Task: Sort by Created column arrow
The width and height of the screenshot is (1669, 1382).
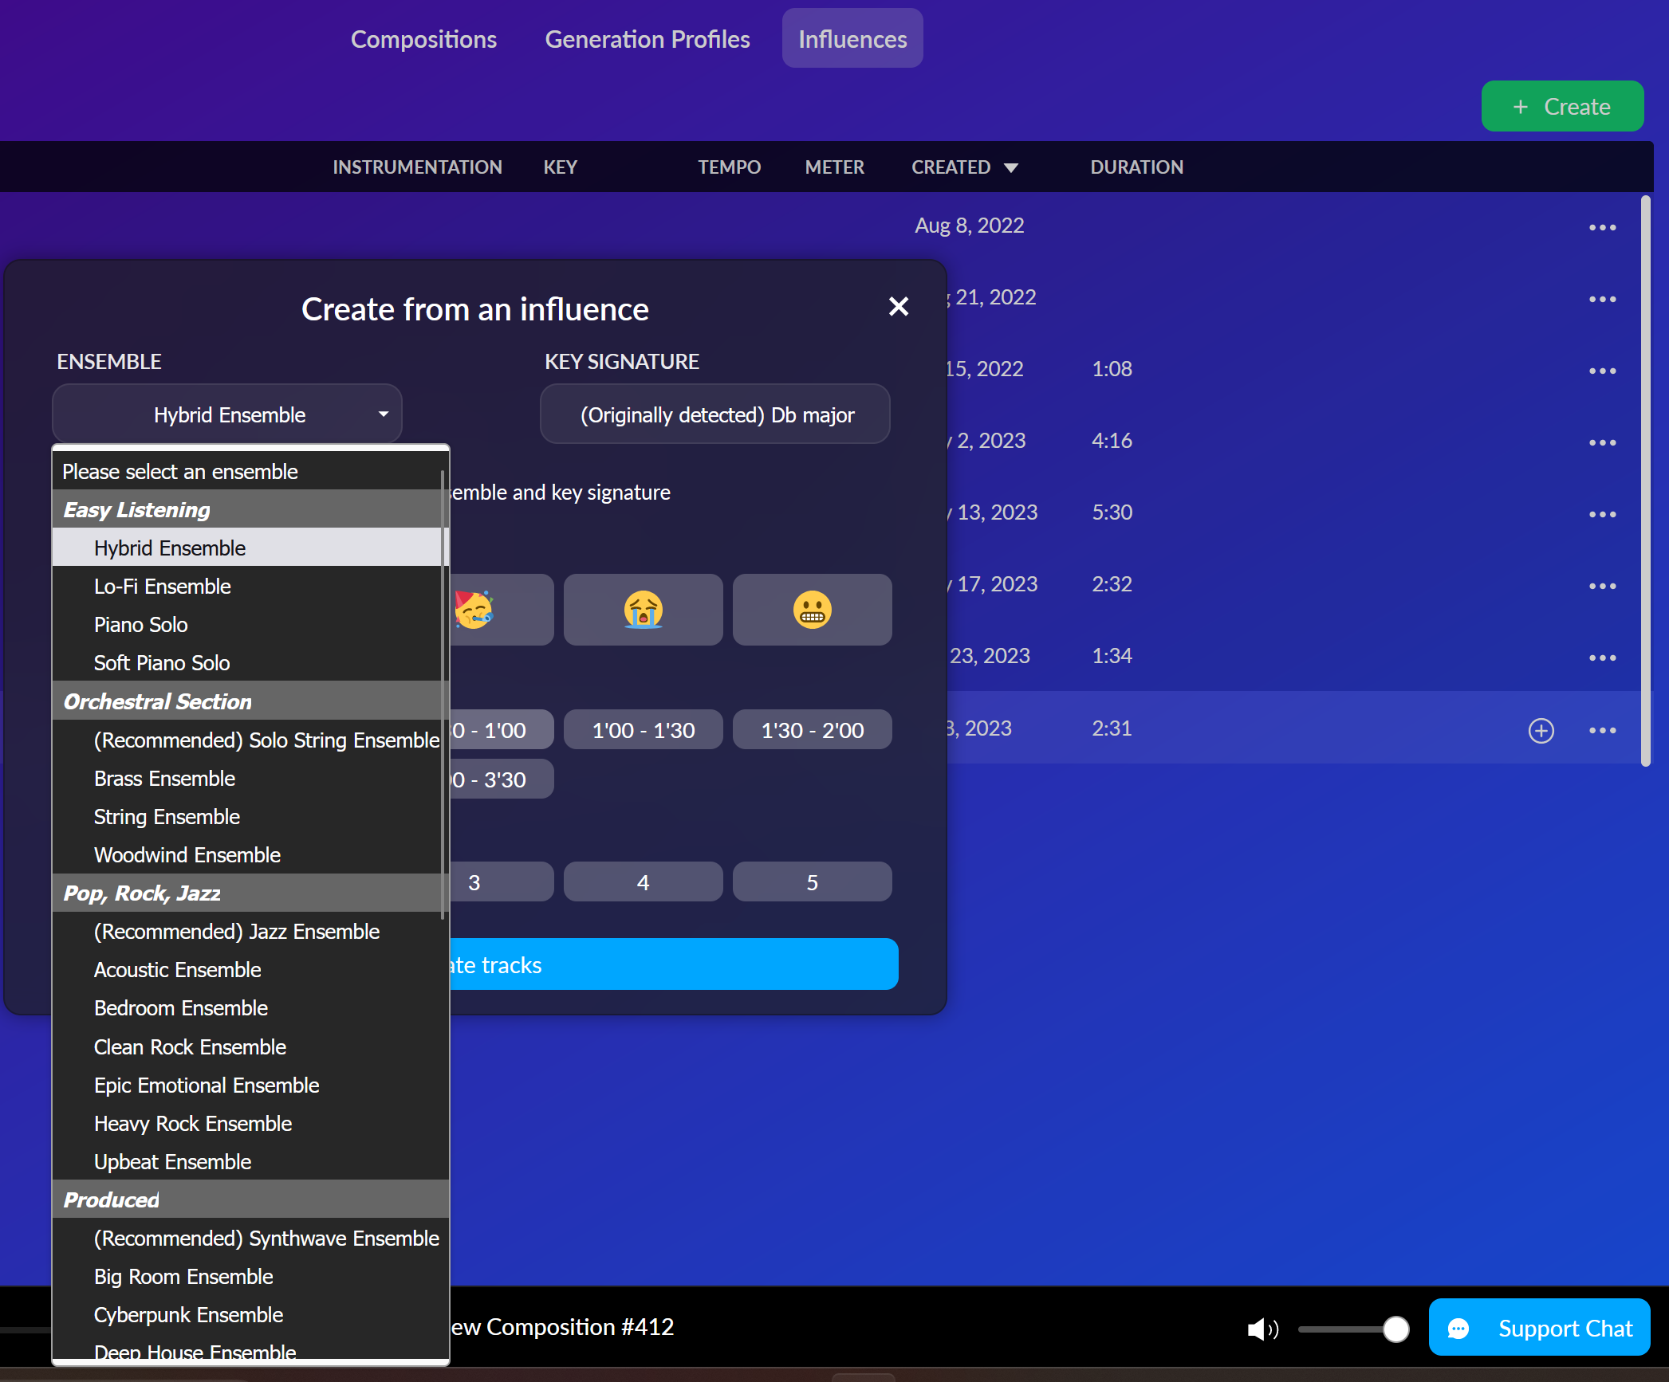Action: (1011, 167)
